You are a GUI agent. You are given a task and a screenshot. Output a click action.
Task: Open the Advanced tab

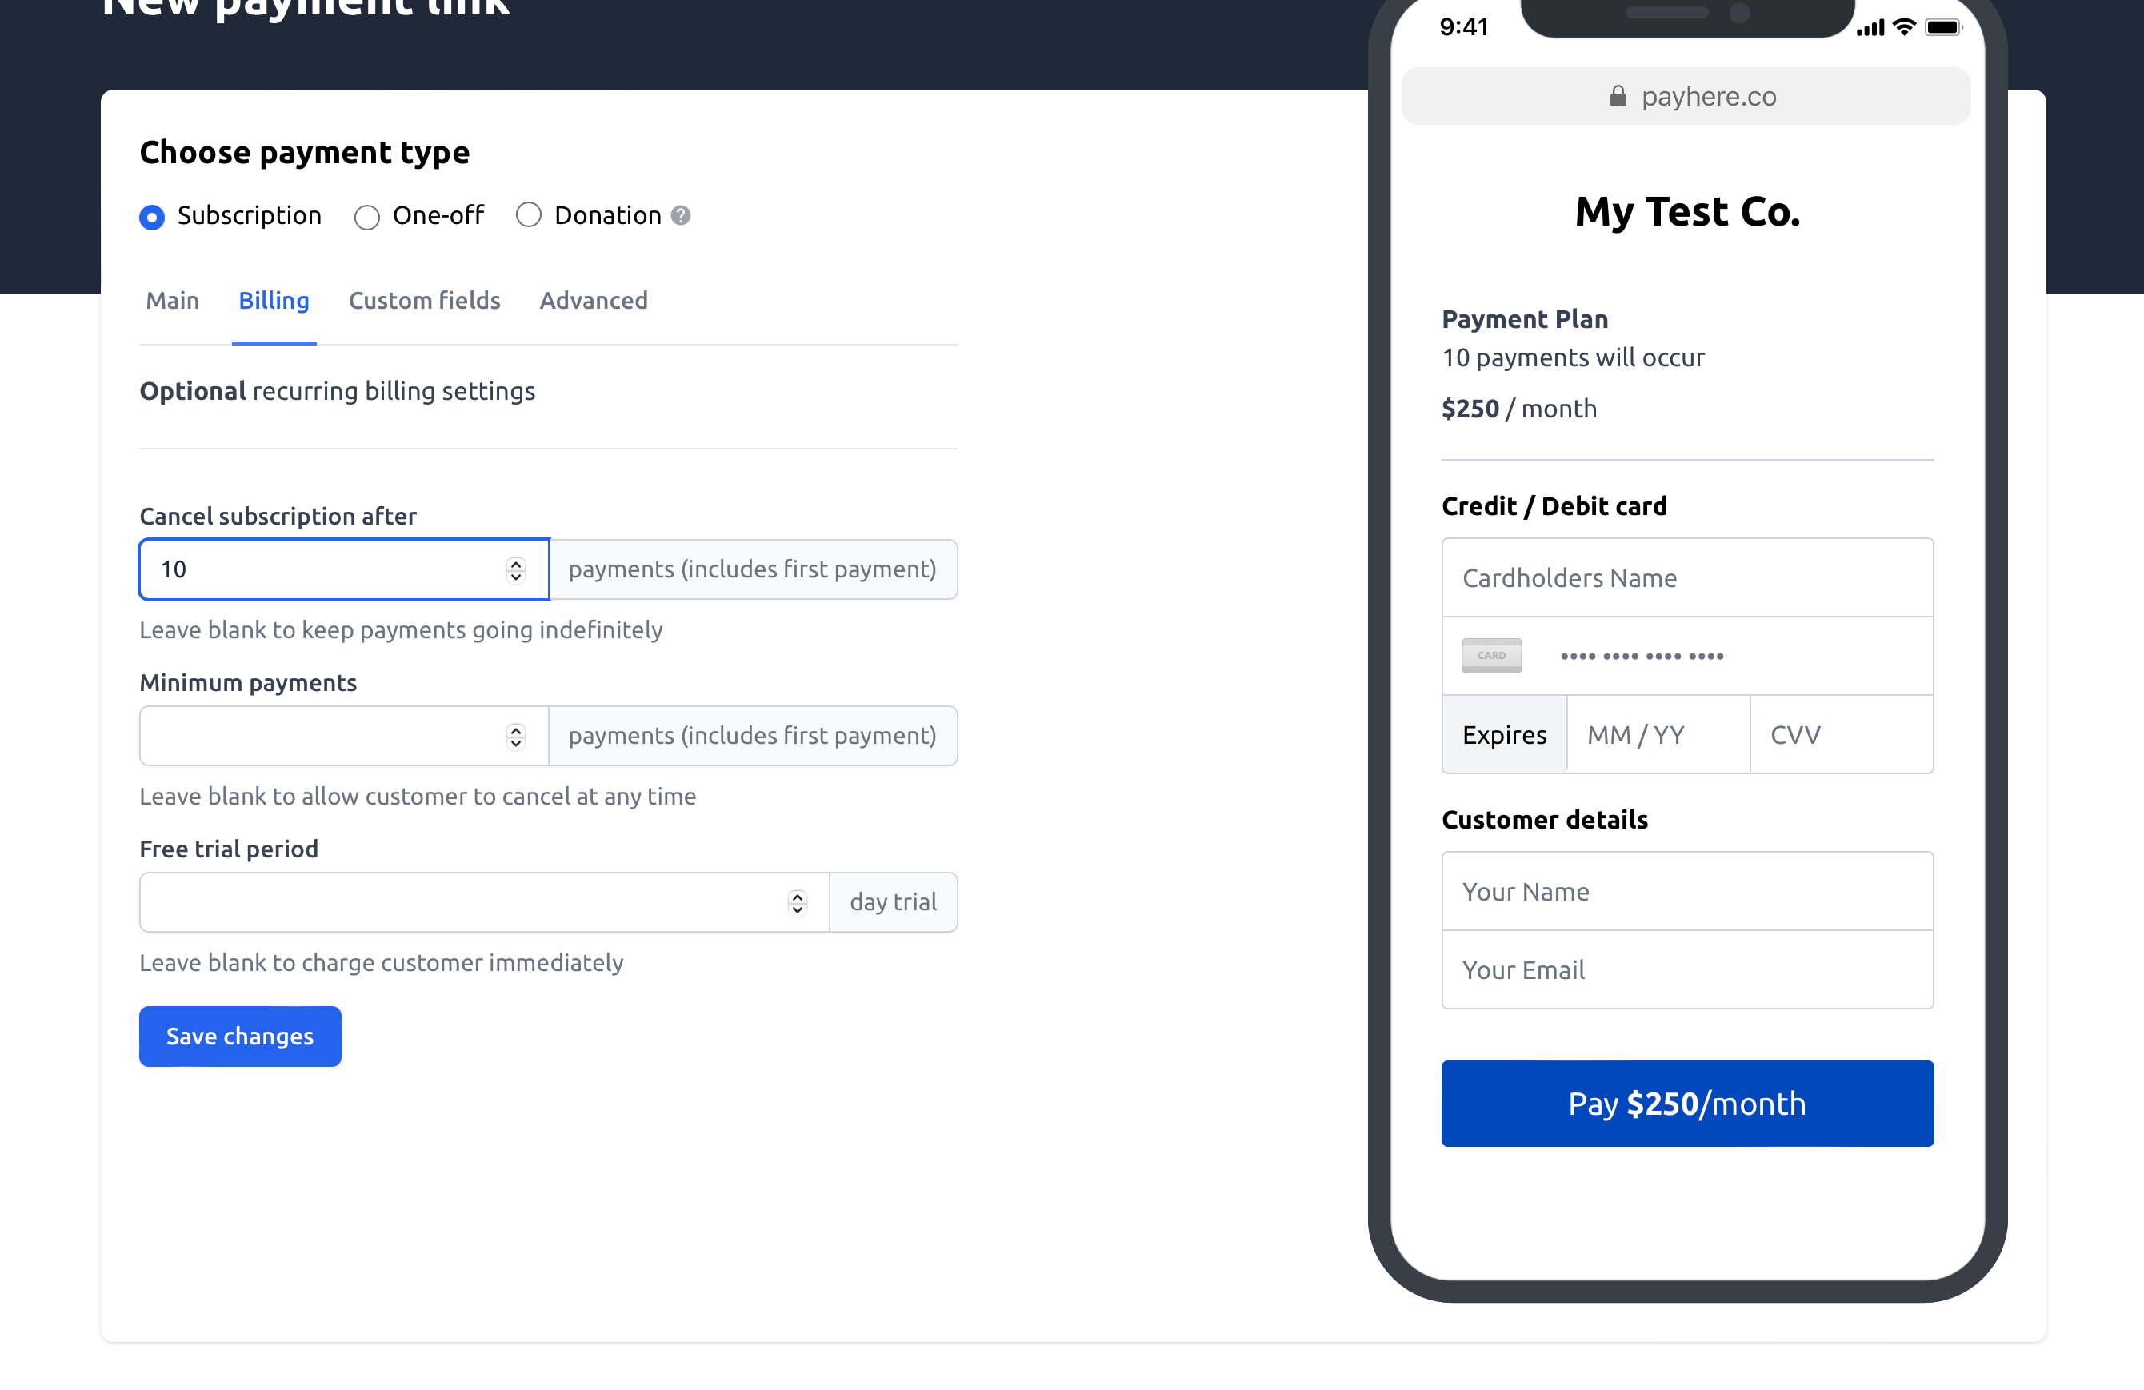594,301
